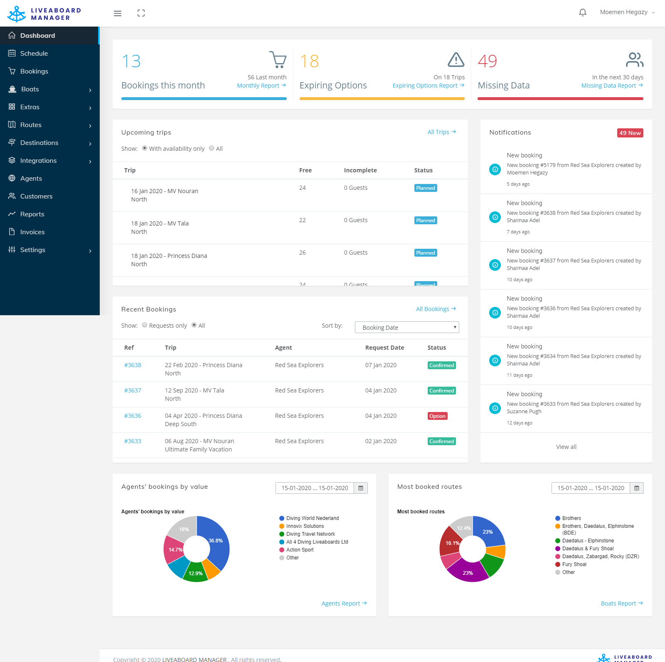The width and height of the screenshot is (665, 662).
Task: Click the Diving World Nederland legend swatch
Action: (x=282, y=518)
